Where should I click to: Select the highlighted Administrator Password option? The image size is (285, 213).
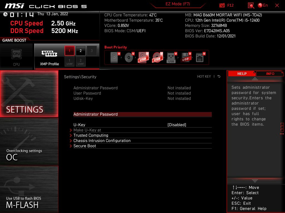pos(142,114)
